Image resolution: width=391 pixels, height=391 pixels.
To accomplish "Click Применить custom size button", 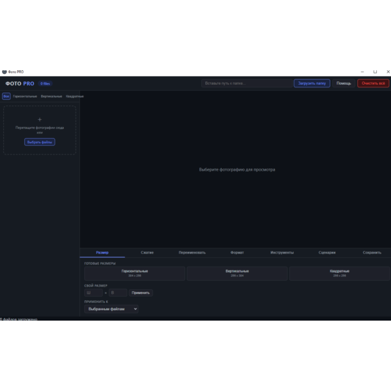I will tap(141, 293).
